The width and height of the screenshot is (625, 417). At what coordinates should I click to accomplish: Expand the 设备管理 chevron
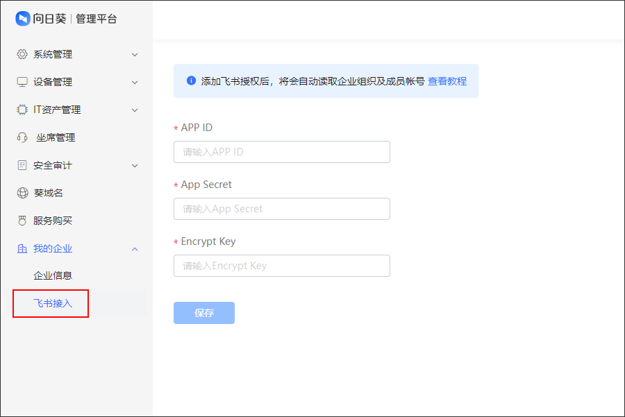tap(135, 83)
